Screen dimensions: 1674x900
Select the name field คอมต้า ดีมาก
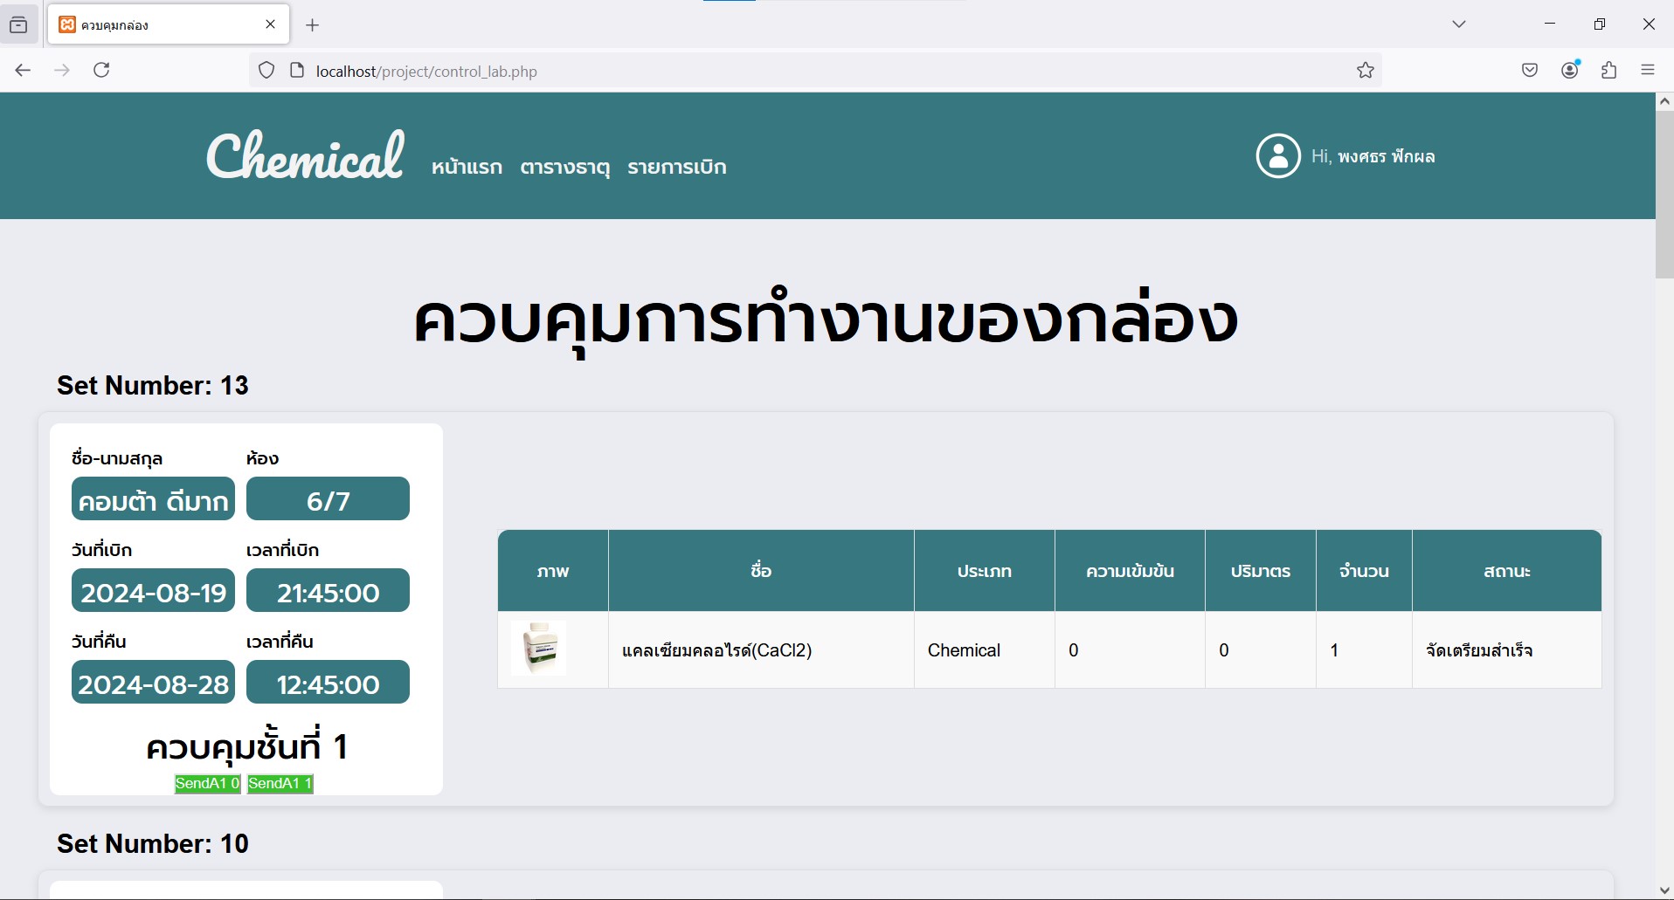(x=153, y=498)
